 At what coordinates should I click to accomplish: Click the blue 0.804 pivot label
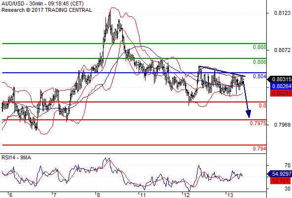pyautogui.click(x=260, y=76)
